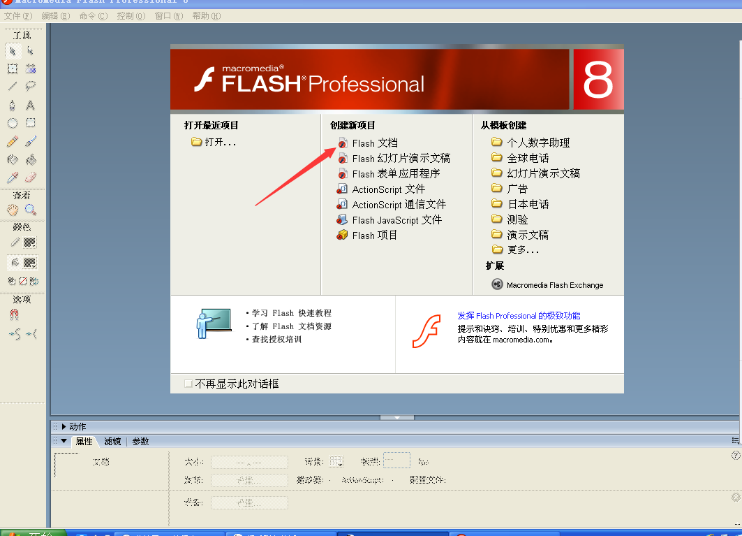742x536 pixels.
Task: Check the 不再显示此对话框 checkbox
Action: [188, 384]
